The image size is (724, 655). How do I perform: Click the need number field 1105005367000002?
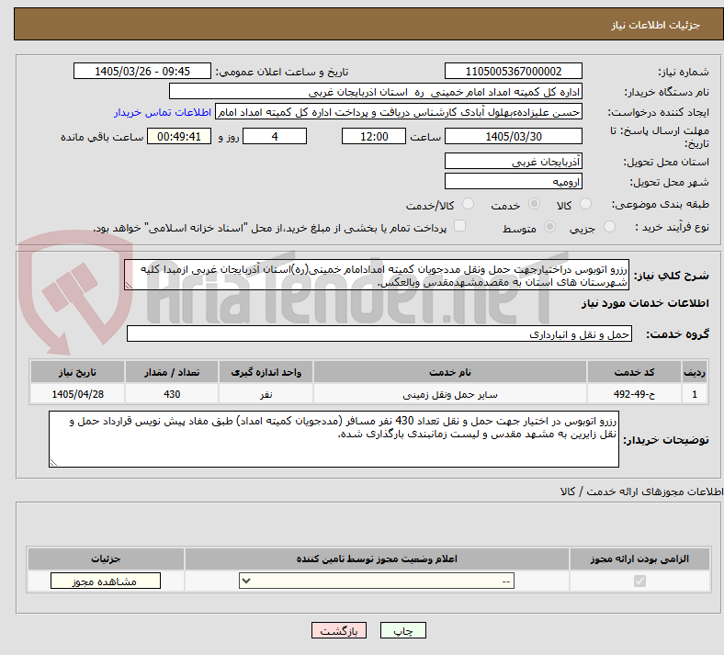[x=514, y=71]
